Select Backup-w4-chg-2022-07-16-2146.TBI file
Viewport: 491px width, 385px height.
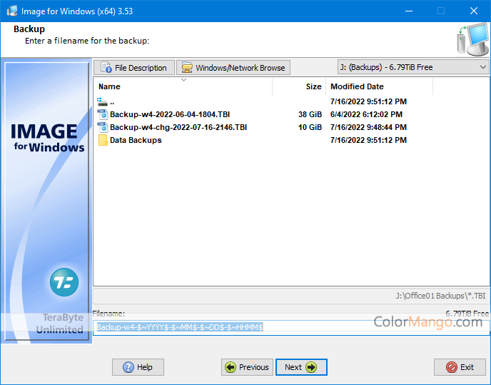[178, 127]
